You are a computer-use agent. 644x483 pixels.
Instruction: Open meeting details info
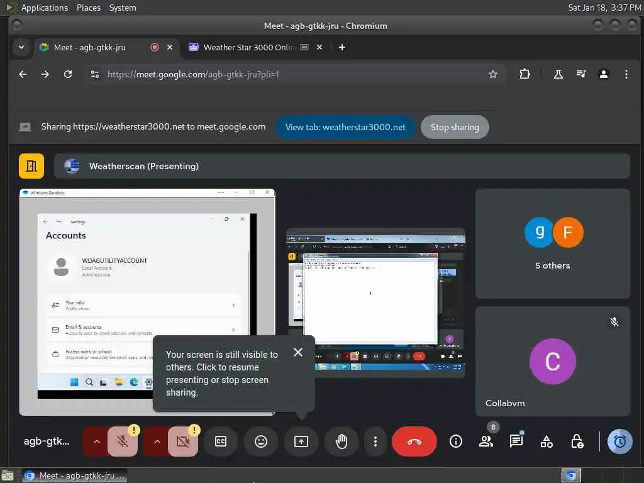[x=455, y=441]
